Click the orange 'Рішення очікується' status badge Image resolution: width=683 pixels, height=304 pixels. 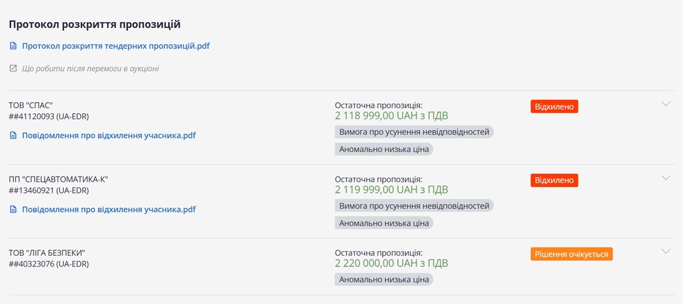571,255
